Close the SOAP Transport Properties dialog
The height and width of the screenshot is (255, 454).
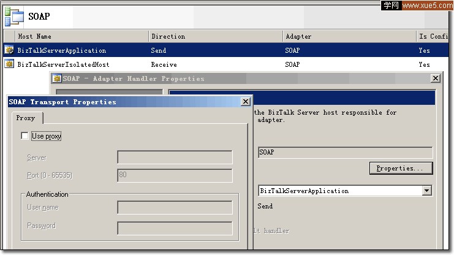click(246, 101)
